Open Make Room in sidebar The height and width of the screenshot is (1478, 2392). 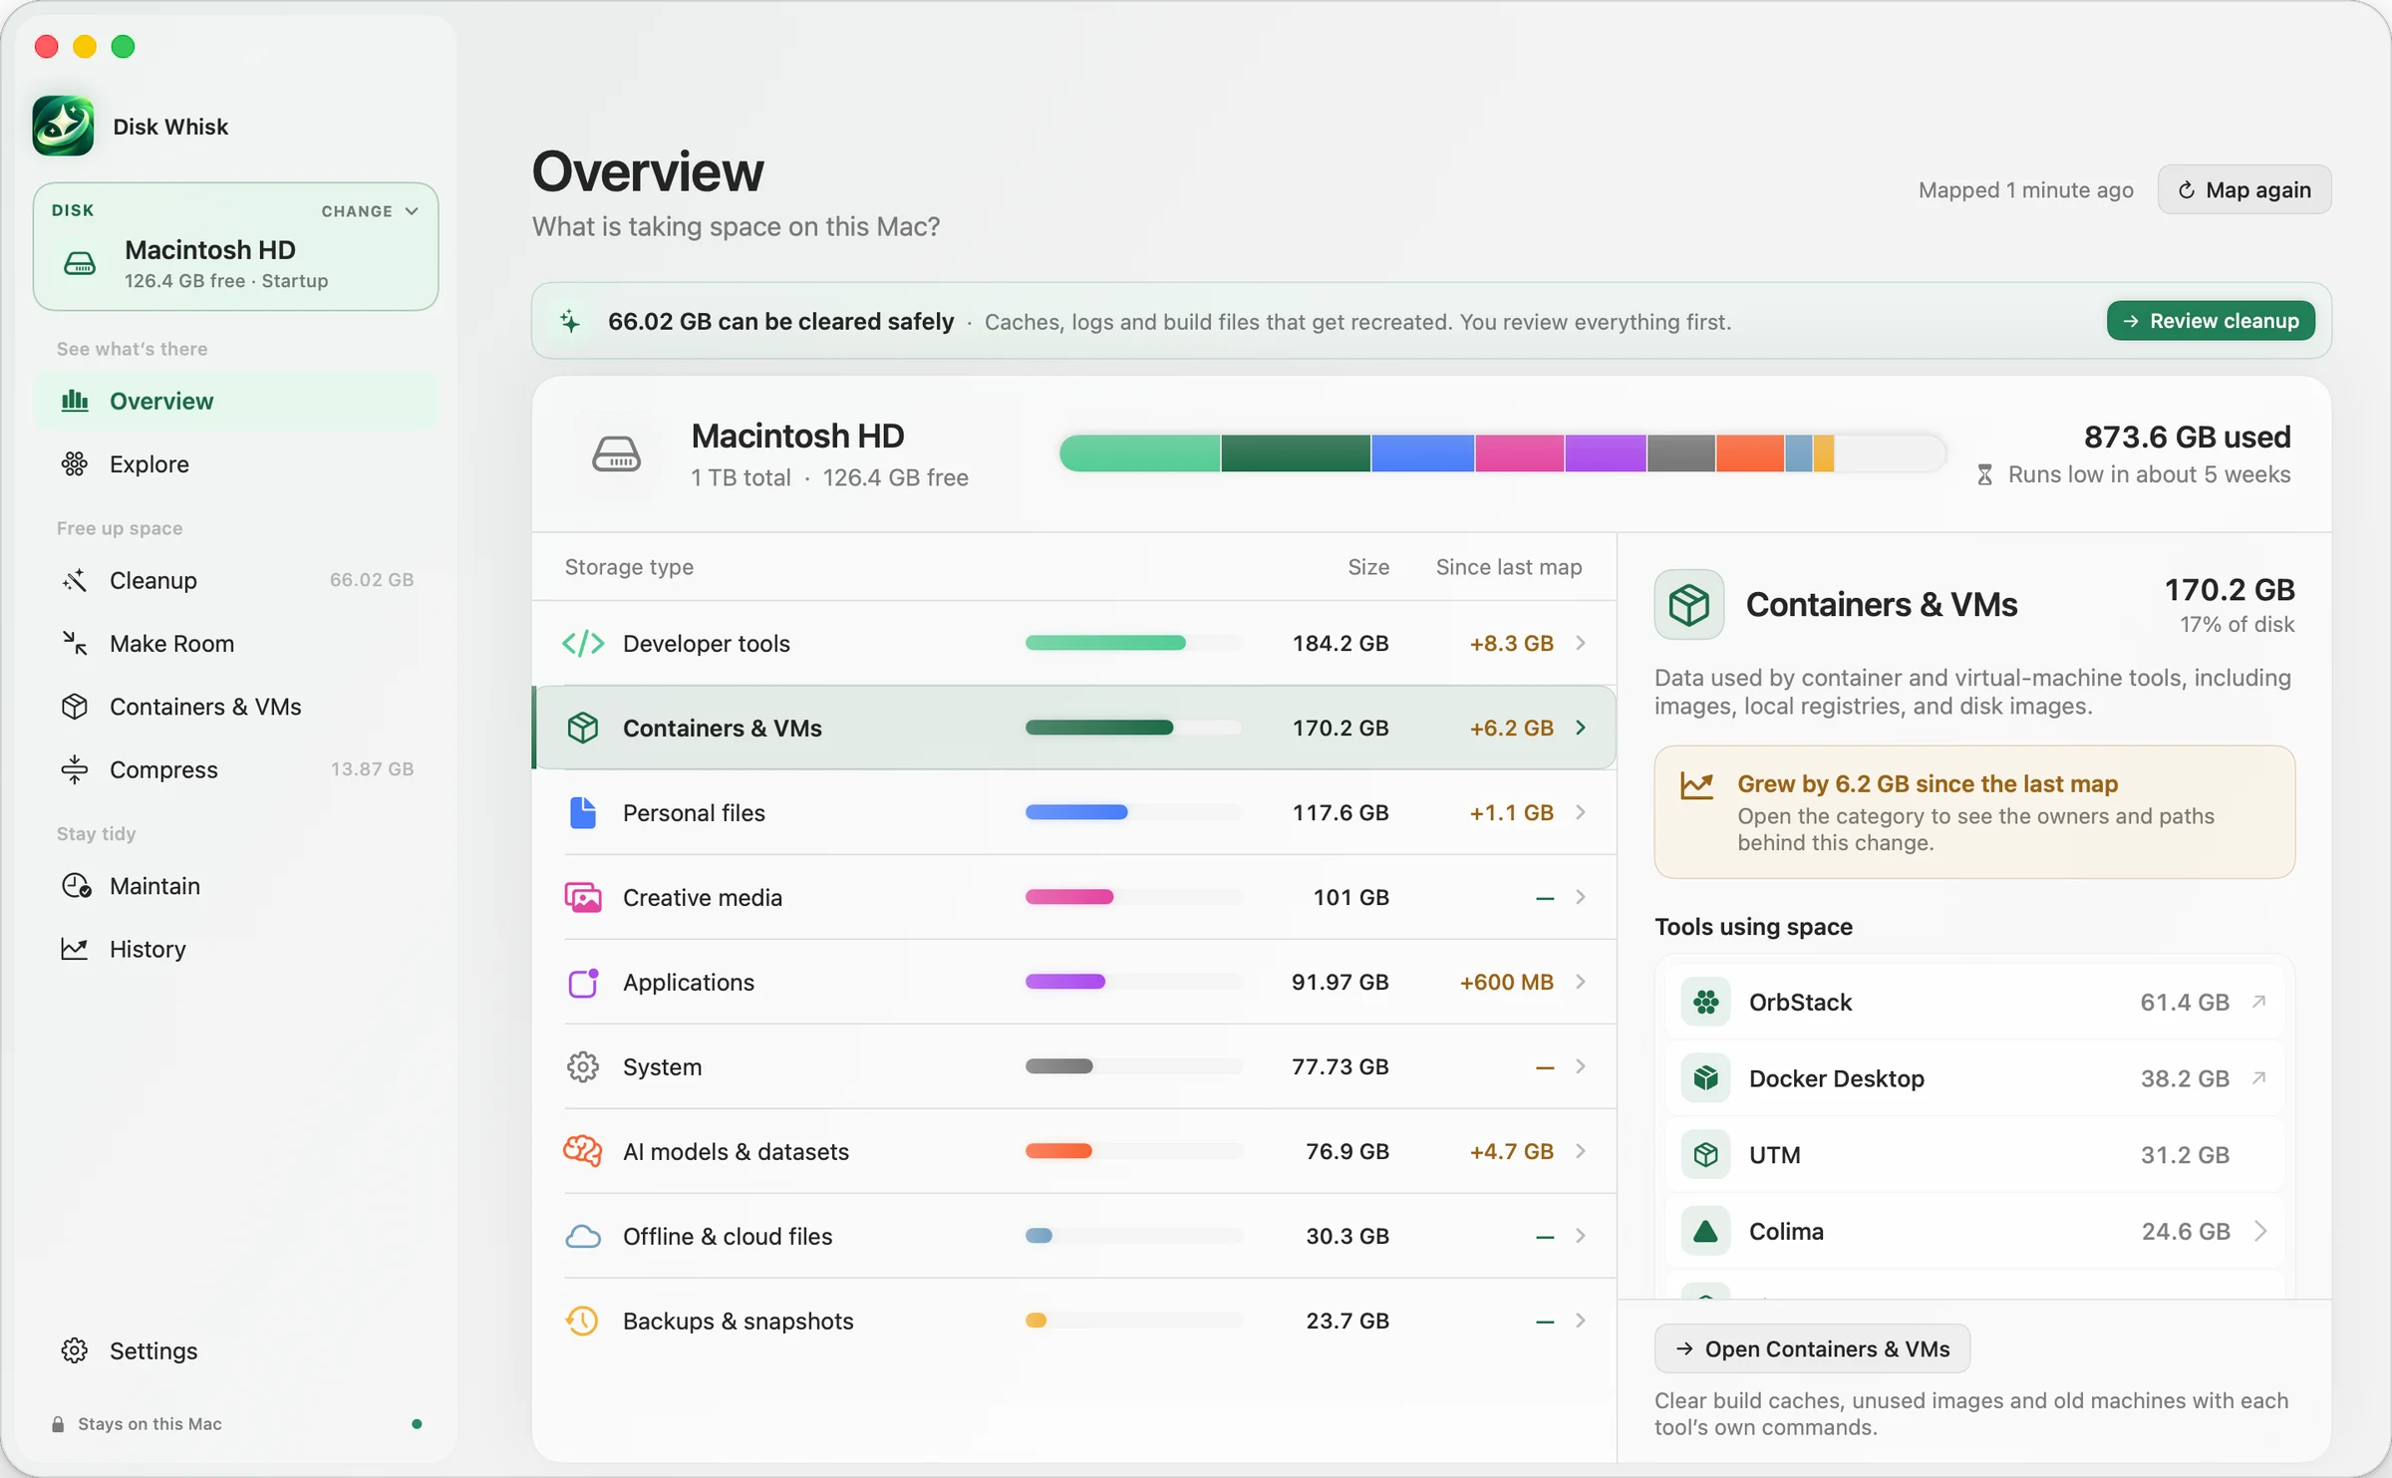pyautogui.click(x=236, y=643)
